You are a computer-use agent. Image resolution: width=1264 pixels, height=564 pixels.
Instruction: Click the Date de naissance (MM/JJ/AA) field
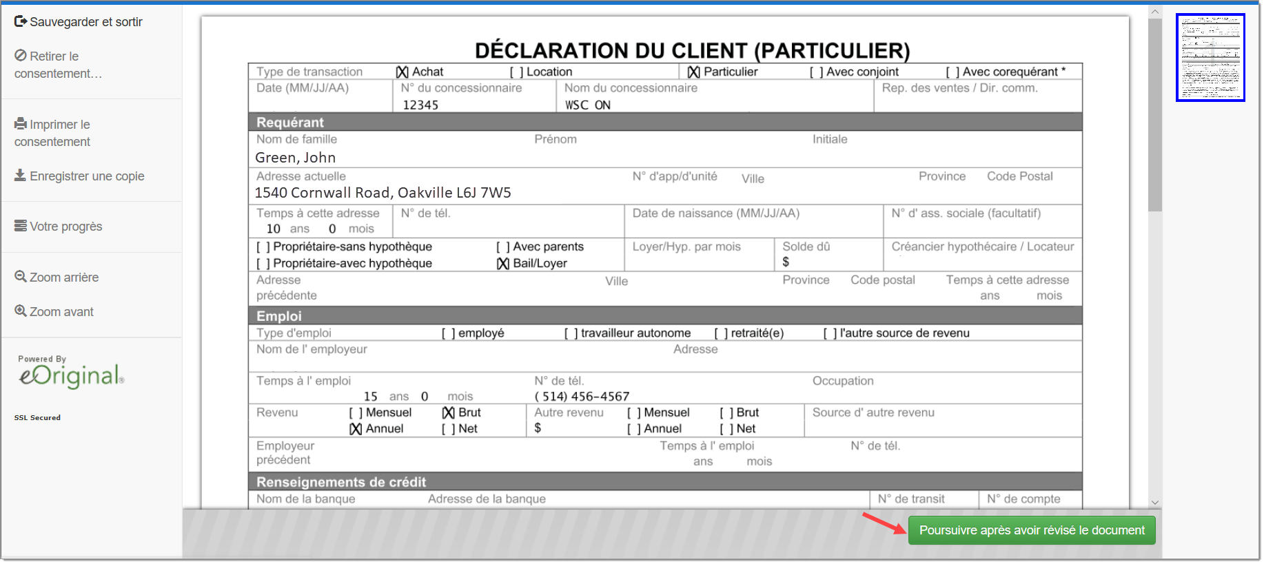click(x=754, y=221)
